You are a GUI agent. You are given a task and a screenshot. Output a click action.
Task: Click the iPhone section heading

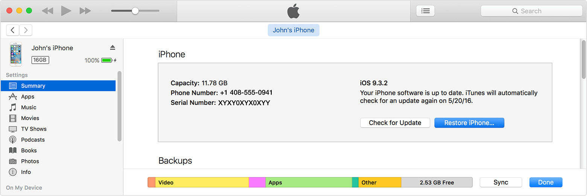(x=172, y=54)
